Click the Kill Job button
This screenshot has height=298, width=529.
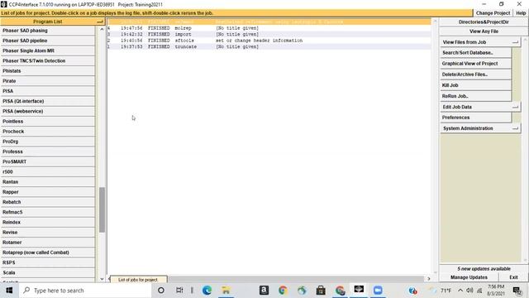click(476, 85)
